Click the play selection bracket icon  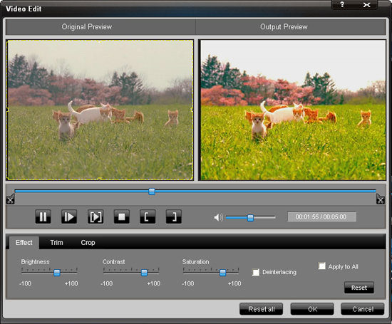(x=96, y=216)
